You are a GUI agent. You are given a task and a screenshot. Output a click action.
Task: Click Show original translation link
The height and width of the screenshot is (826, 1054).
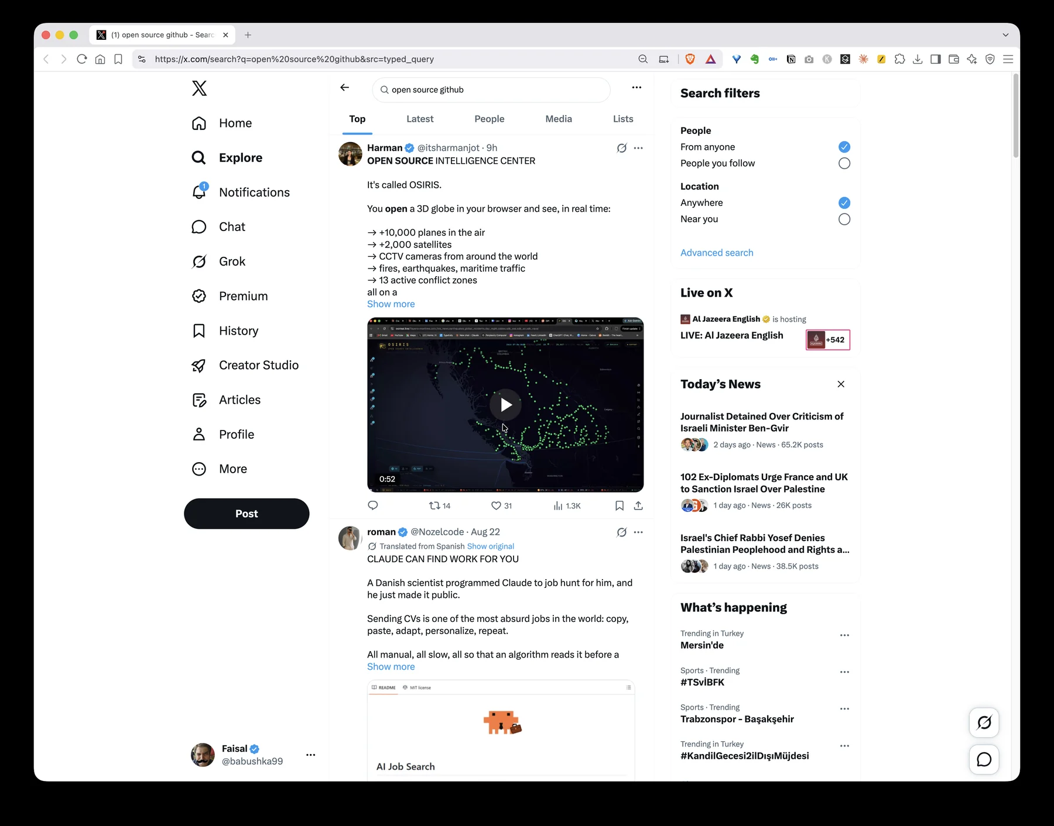point(491,546)
